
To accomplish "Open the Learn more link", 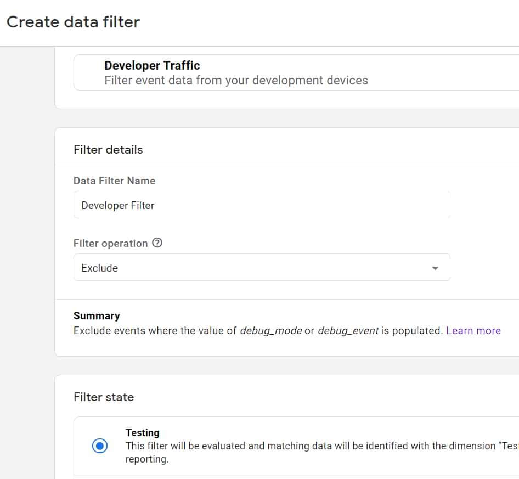I will pos(473,330).
